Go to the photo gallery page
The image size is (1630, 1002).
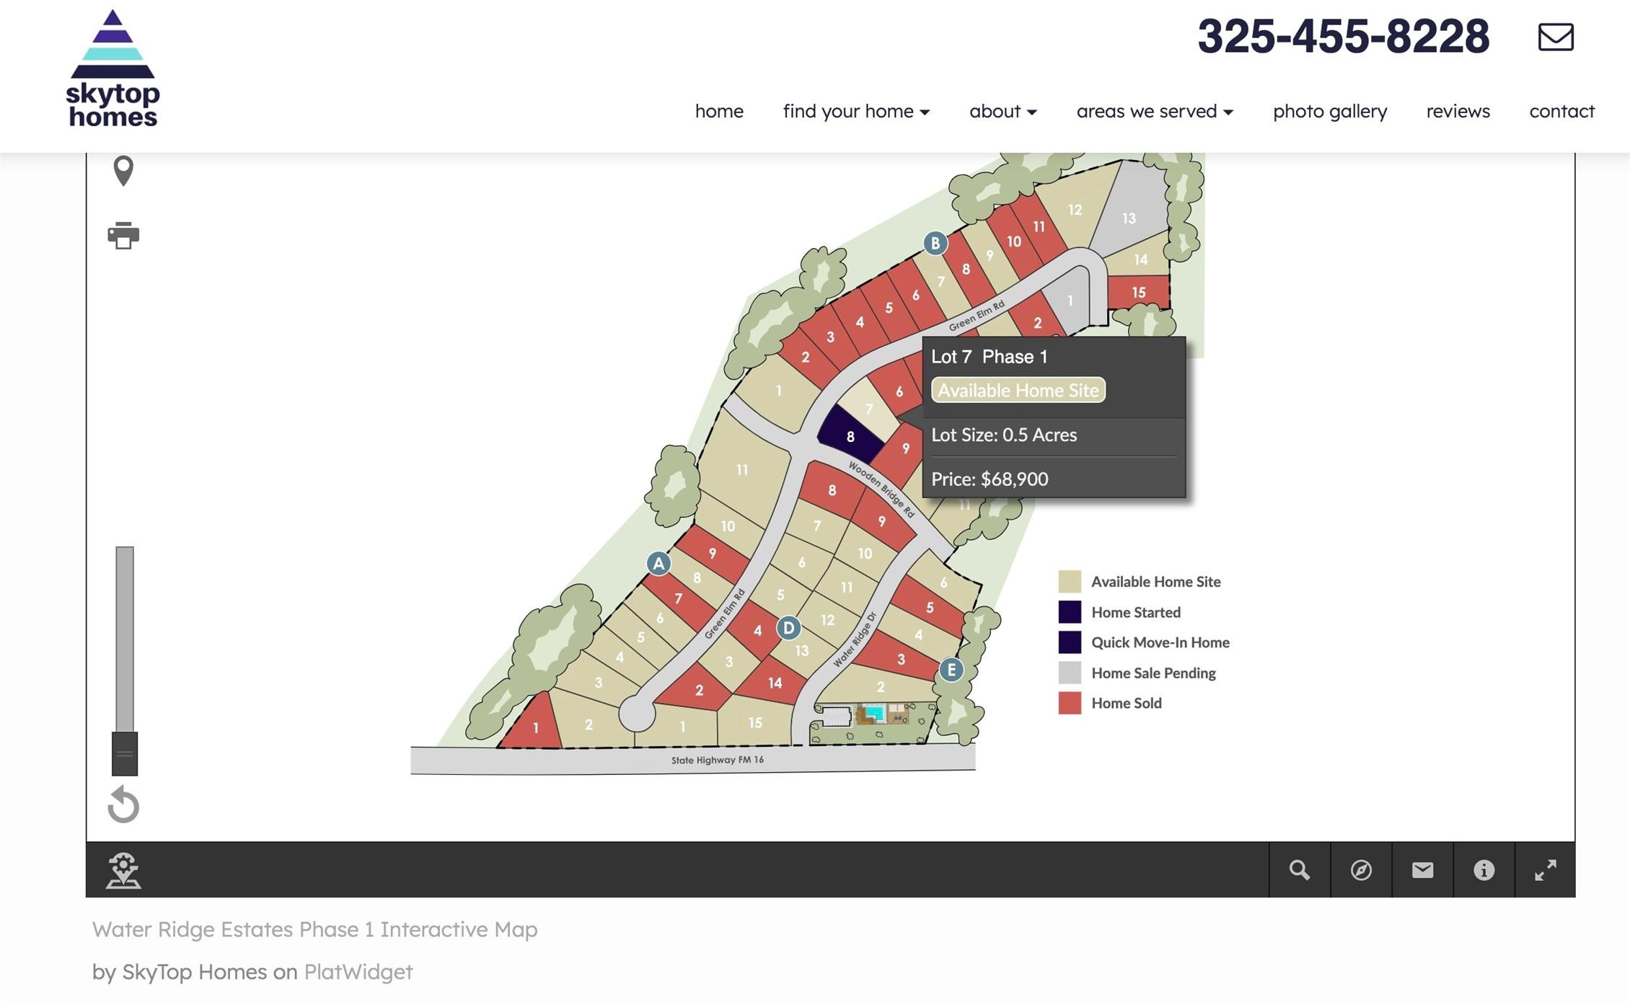coord(1329,111)
